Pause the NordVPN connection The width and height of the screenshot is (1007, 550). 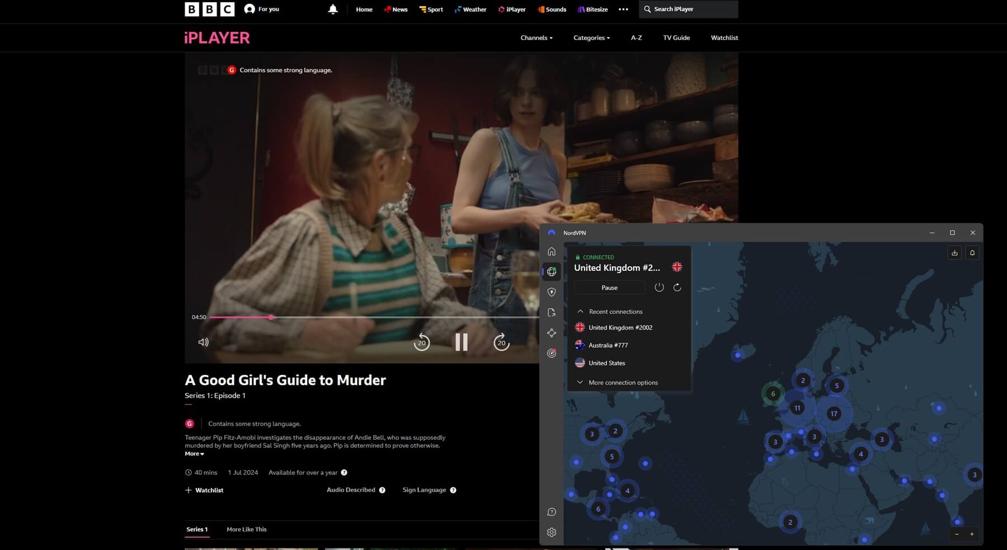tap(609, 288)
